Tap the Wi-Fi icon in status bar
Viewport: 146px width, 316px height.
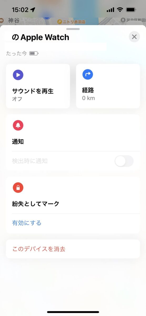pos(120,10)
